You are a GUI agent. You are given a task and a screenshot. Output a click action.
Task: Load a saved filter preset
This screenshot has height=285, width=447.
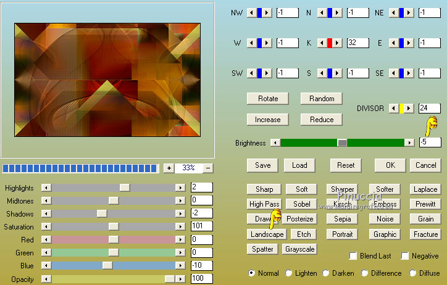tap(299, 165)
